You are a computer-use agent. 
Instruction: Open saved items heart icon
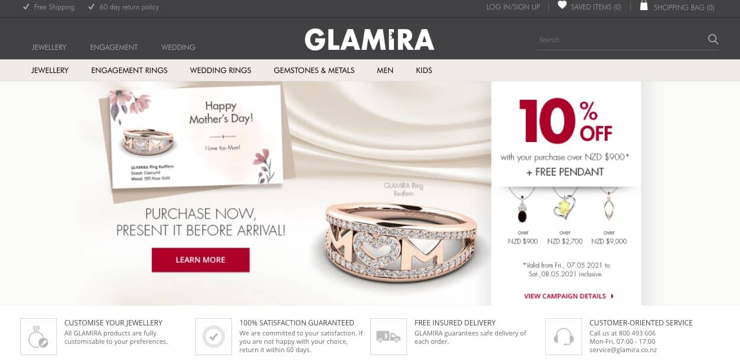562,5
